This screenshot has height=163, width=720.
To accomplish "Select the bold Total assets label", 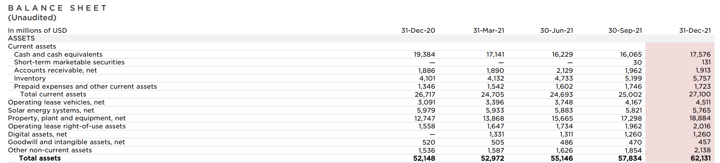I will point(40,158).
